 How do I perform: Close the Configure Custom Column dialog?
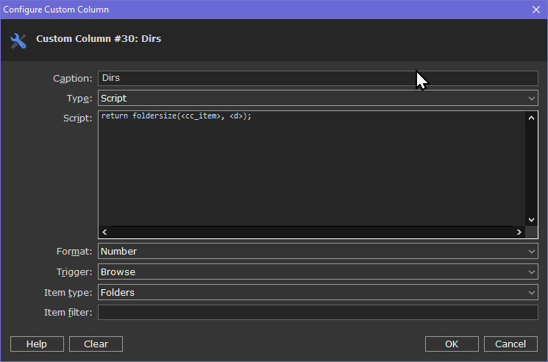click(535, 10)
